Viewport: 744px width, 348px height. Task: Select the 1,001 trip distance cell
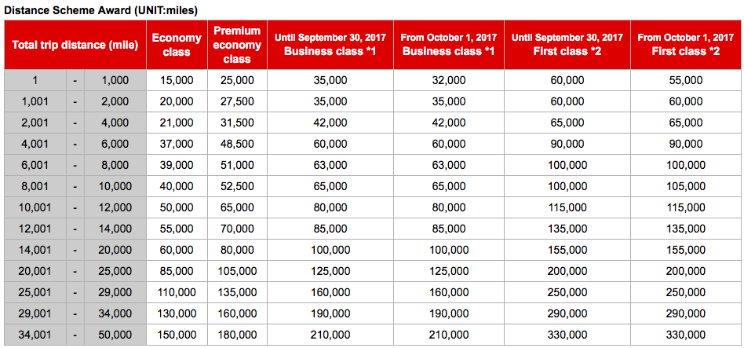(x=35, y=101)
